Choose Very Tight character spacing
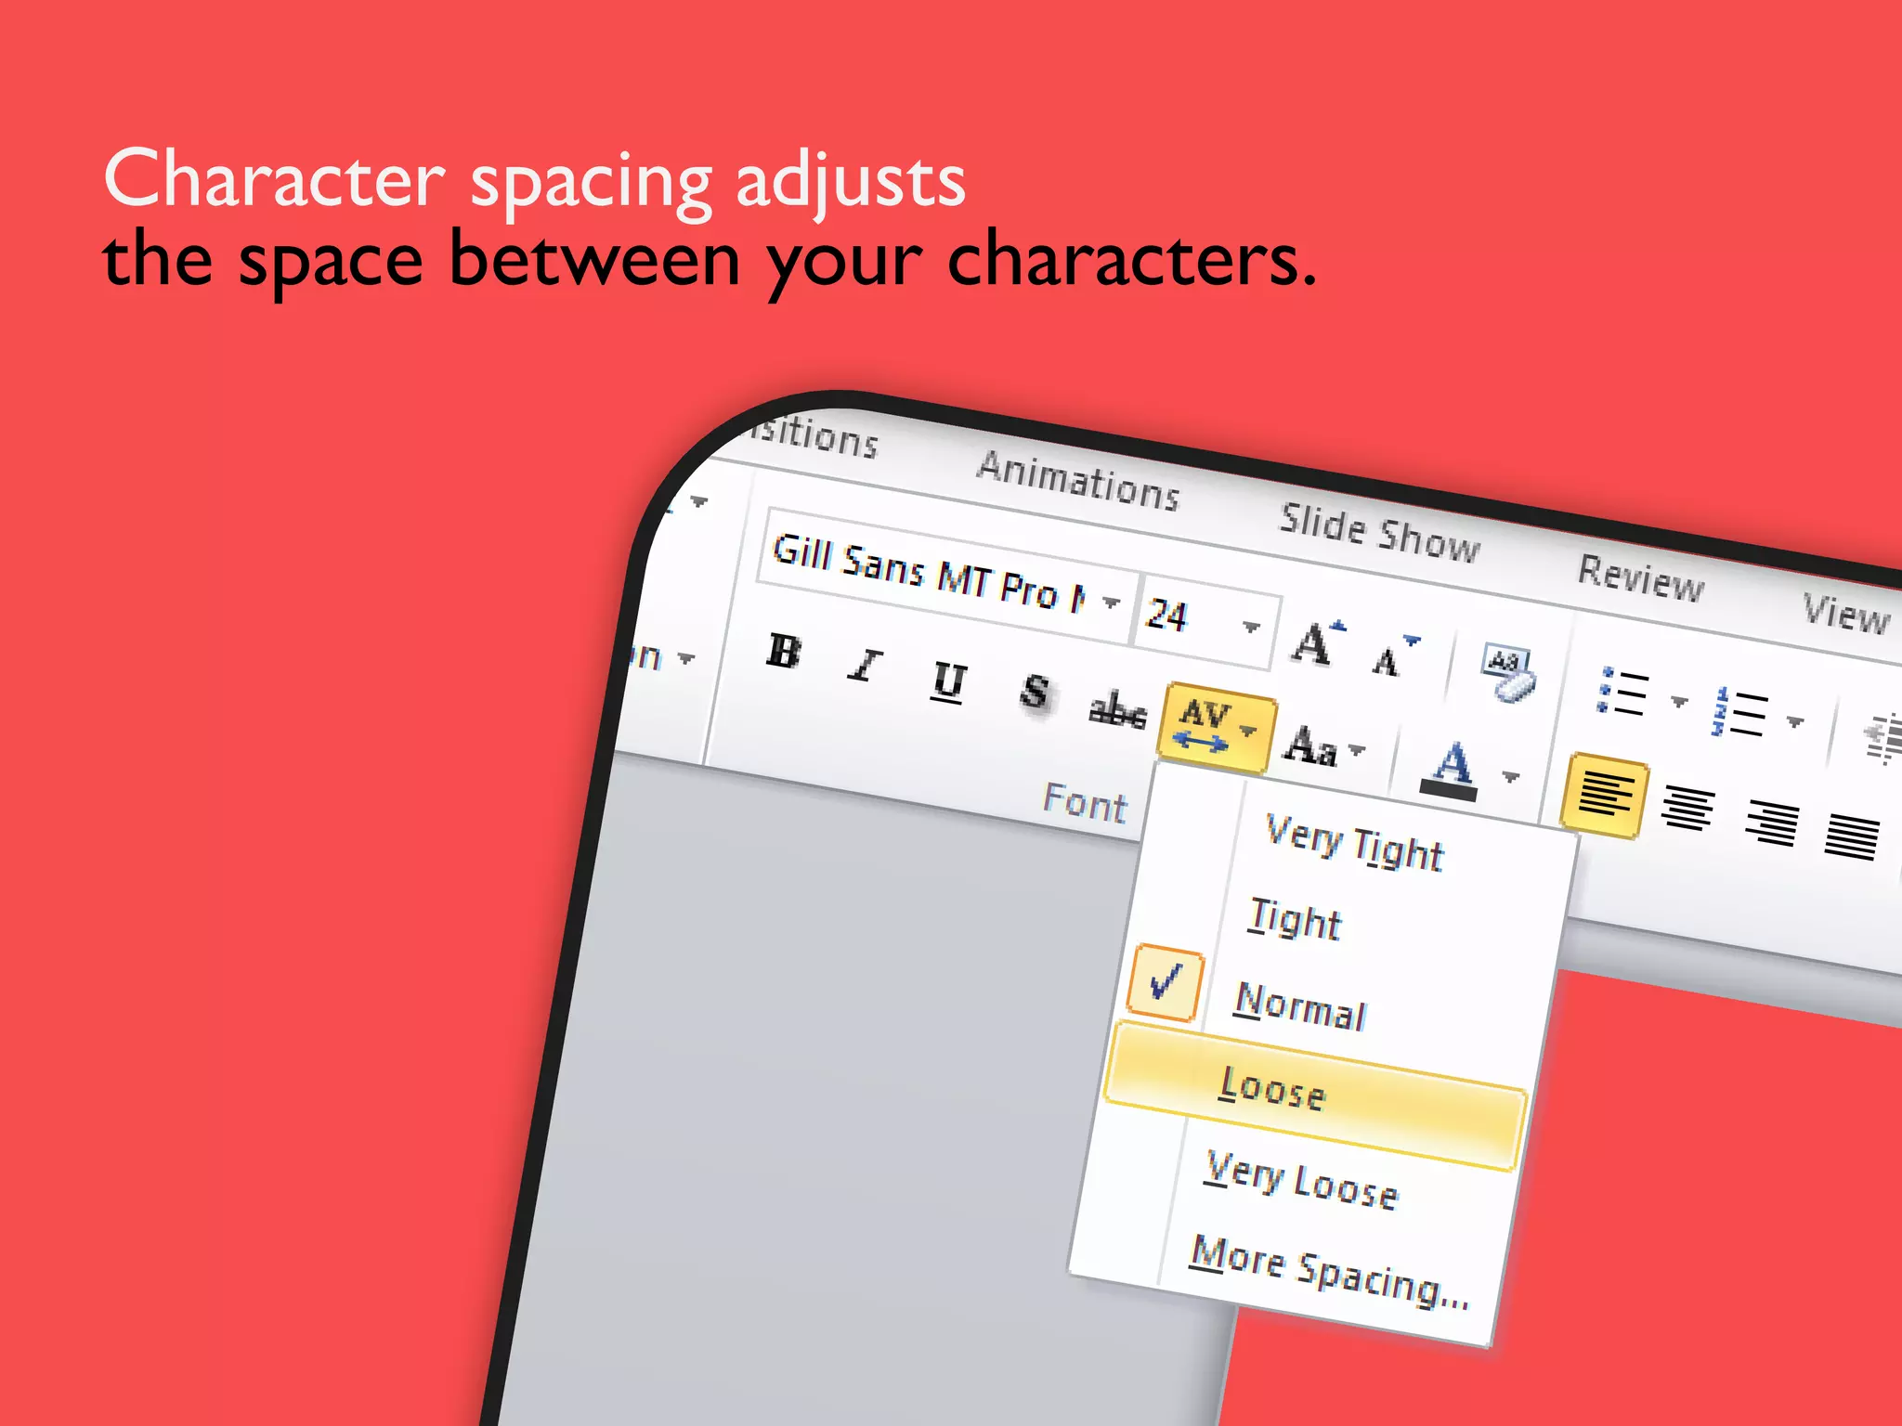1902x1426 pixels. 1355,843
